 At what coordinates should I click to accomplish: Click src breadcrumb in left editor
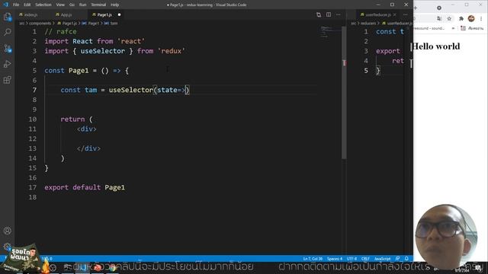click(x=21, y=24)
